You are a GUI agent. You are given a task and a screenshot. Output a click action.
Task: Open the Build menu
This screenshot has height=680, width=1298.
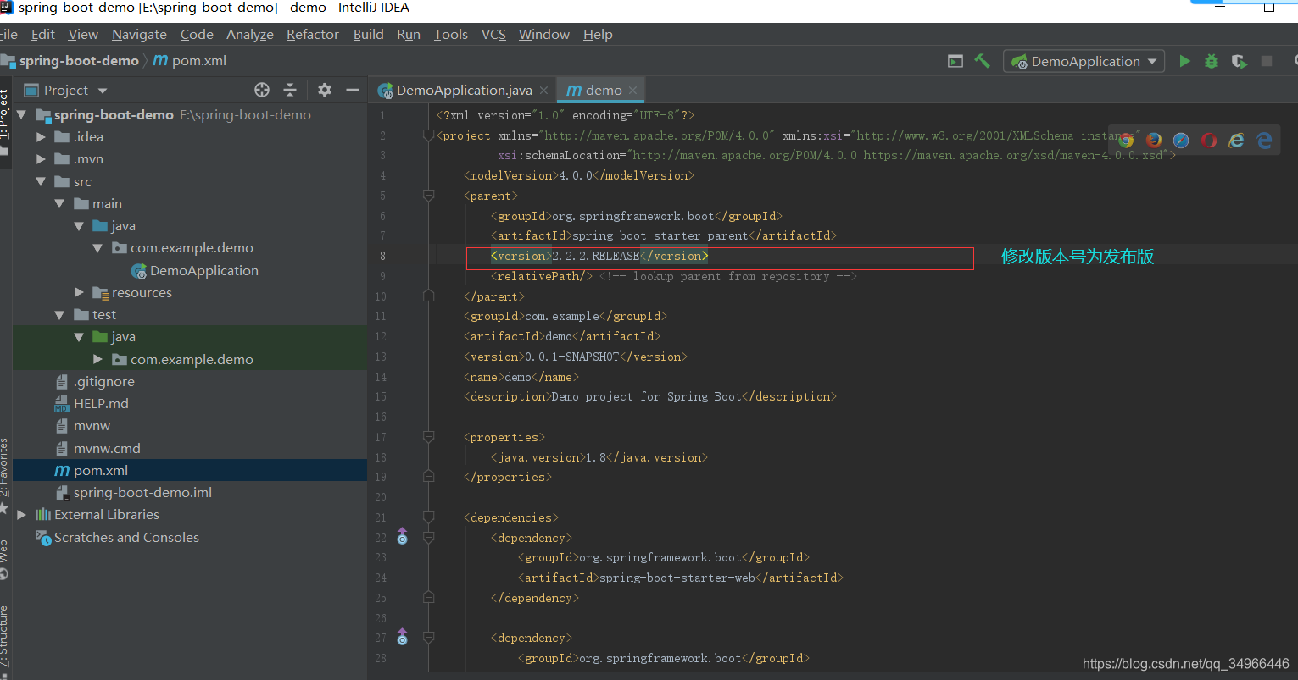pos(369,34)
